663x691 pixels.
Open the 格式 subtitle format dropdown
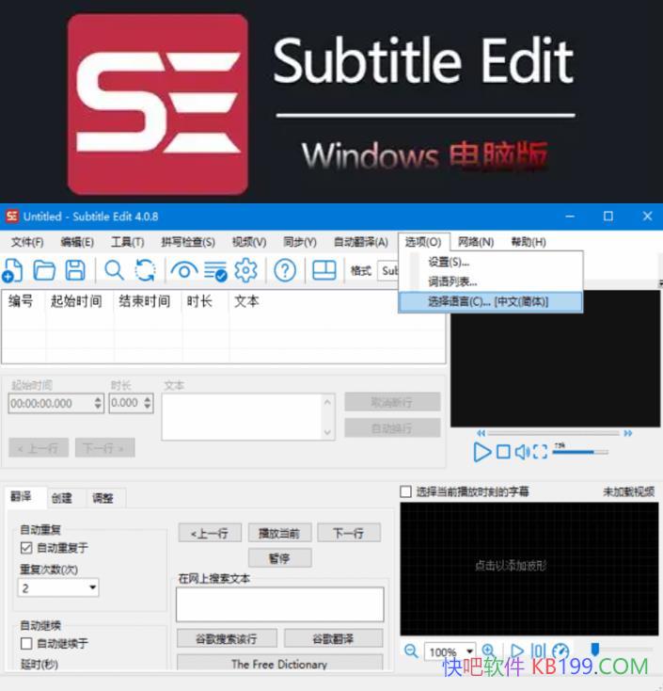click(388, 271)
